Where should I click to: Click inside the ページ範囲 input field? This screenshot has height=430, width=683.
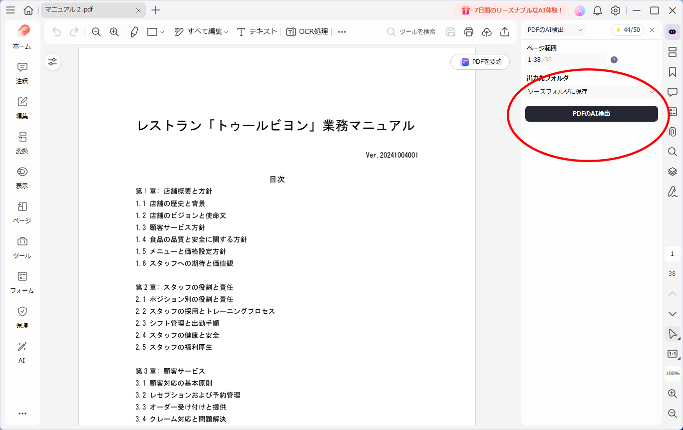click(565, 59)
